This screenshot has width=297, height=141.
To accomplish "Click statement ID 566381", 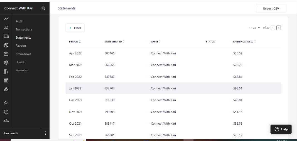I will pos(109,135).
